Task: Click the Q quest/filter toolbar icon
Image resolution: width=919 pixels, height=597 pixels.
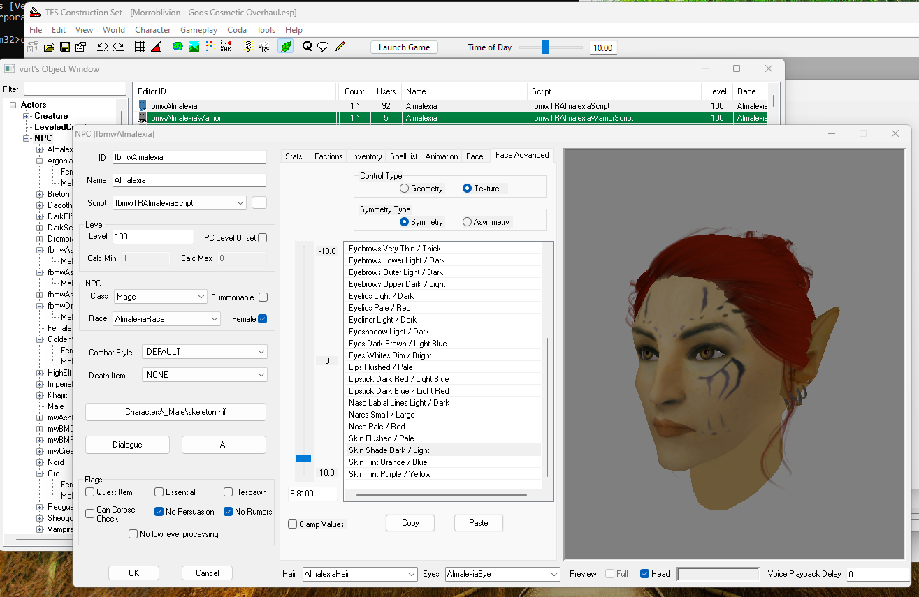Action: point(307,47)
